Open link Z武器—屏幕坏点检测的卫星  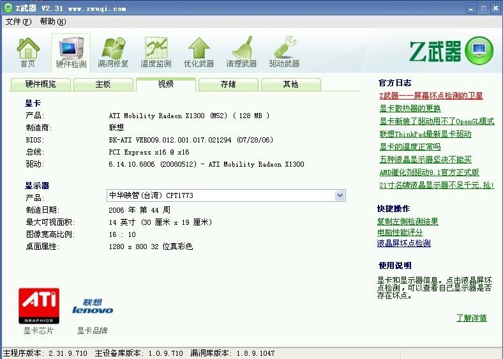pyautogui.click(x=431, y=96)
